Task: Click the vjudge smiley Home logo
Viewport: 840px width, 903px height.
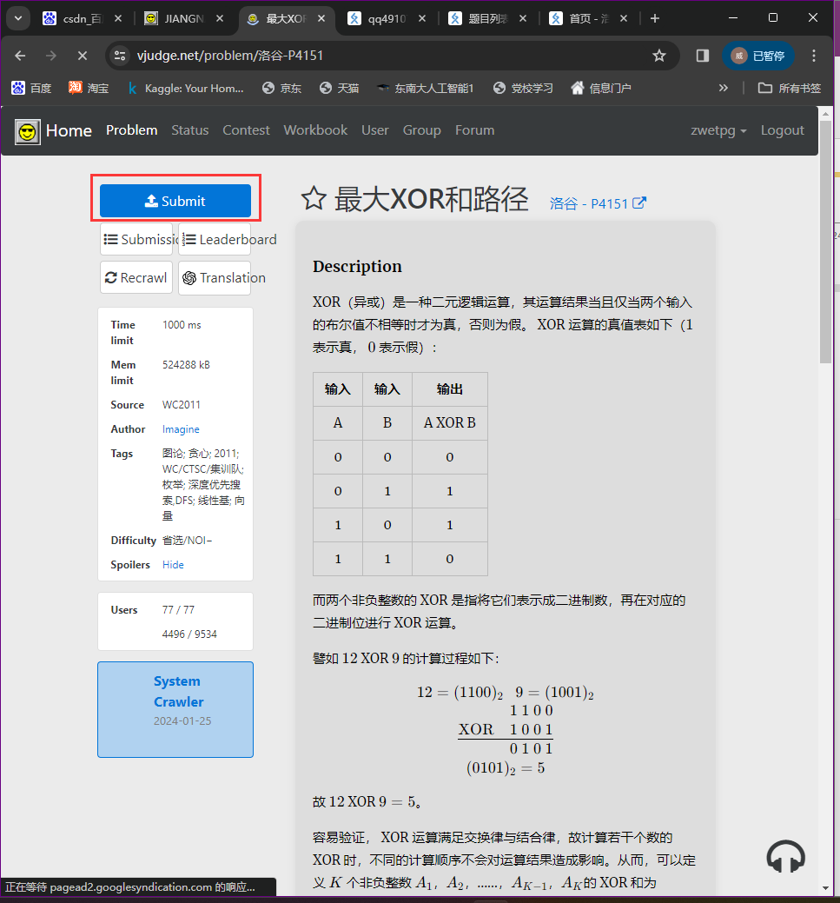Action: click(27, 130)
